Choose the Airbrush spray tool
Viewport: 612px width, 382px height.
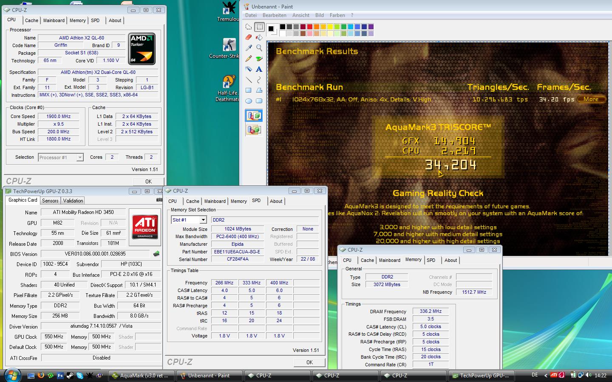click(249, 69)
